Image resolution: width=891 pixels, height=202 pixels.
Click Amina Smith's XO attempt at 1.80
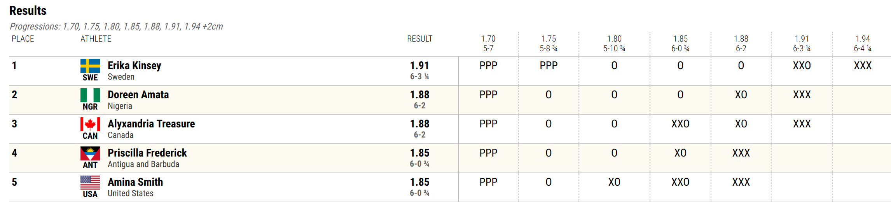(x=614, y=182)
